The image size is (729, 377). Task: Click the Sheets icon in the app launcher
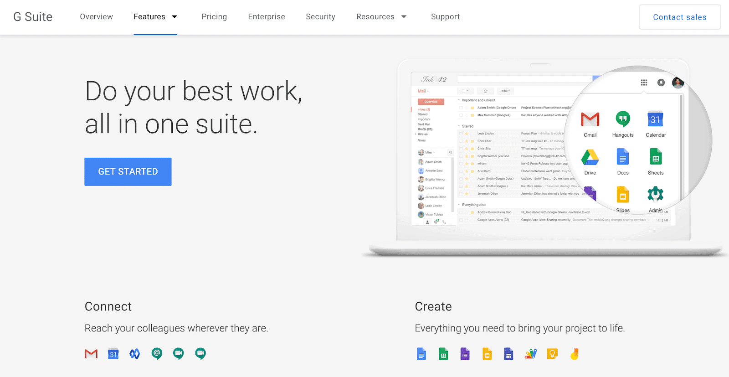tap(656, 157)
